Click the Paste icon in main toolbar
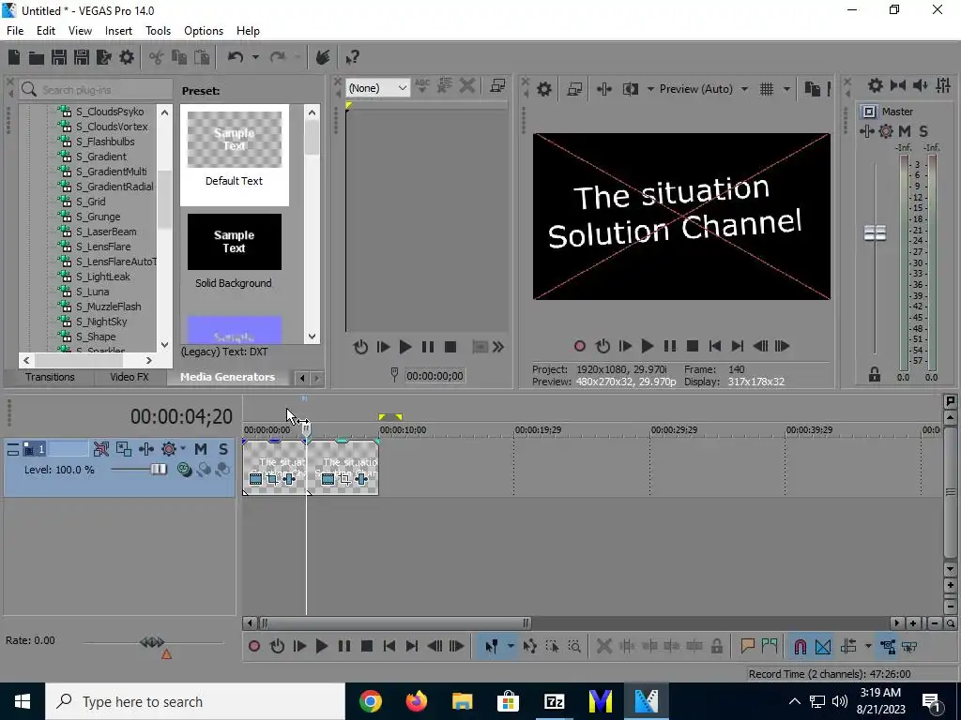961x720 pixels. click(x=202, y=57)
